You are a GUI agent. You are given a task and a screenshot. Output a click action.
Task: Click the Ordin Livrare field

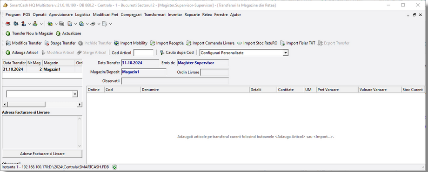click(214, 72)
